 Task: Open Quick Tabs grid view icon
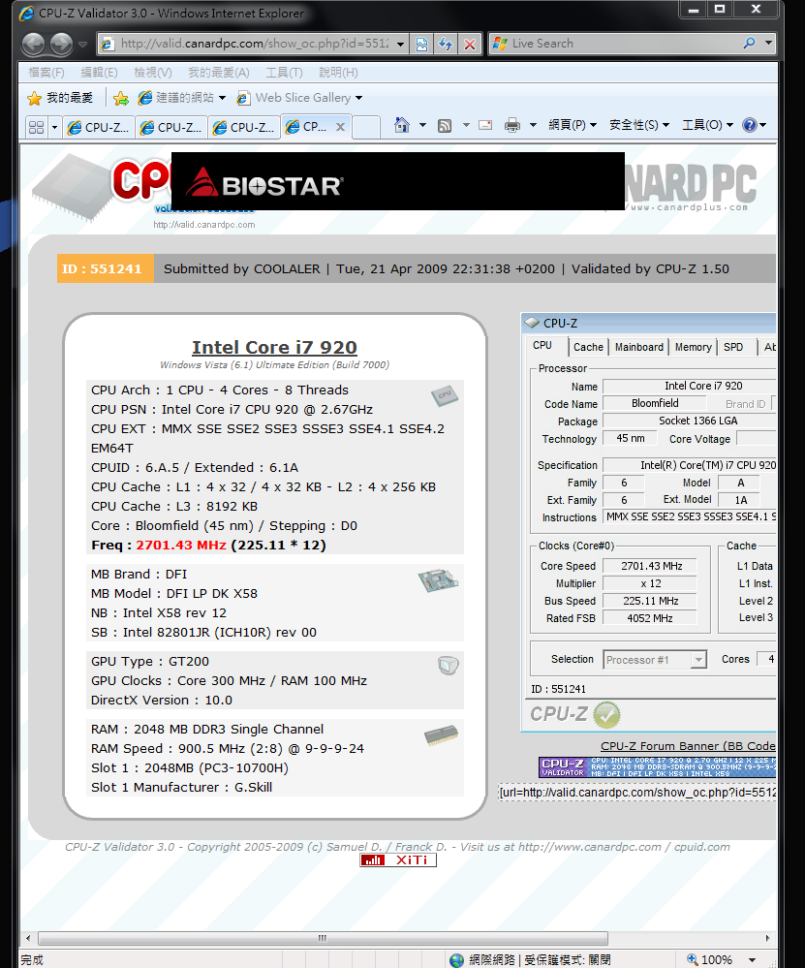(x=36, y=127)
